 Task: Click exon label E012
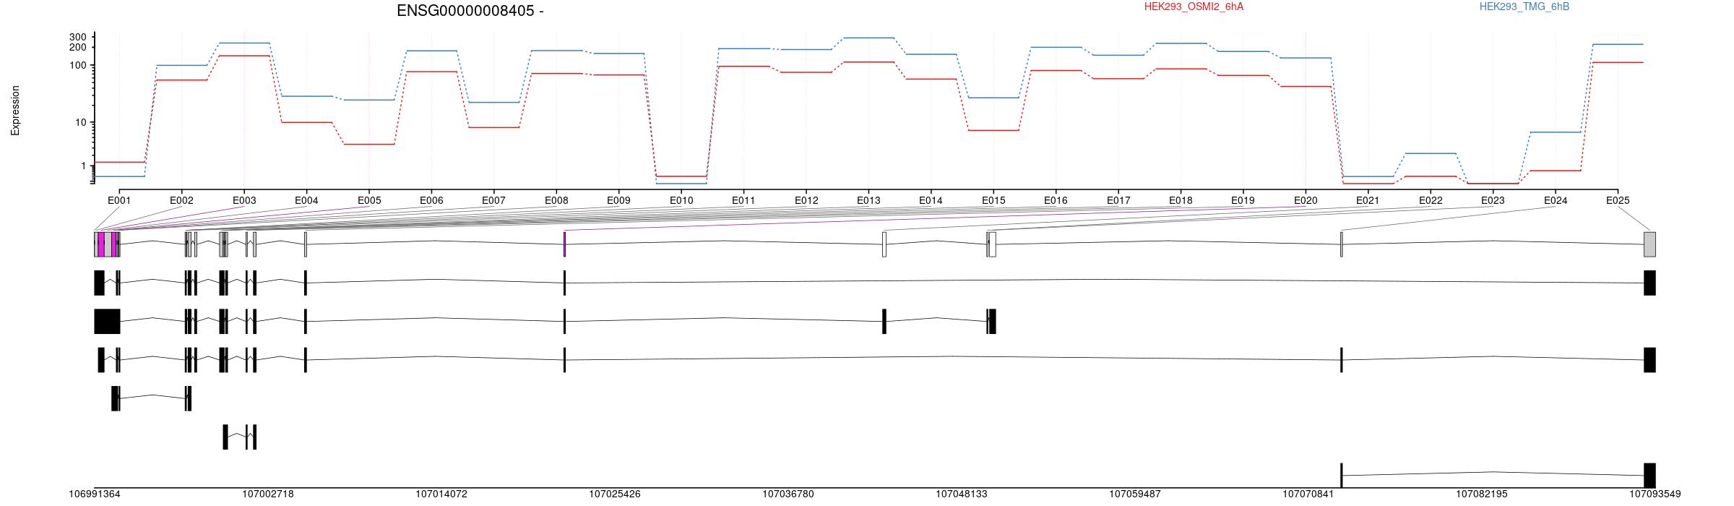[x=806, y=200]
